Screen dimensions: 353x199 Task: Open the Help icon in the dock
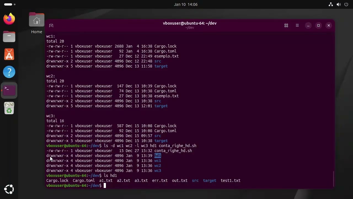coord(9,72)
